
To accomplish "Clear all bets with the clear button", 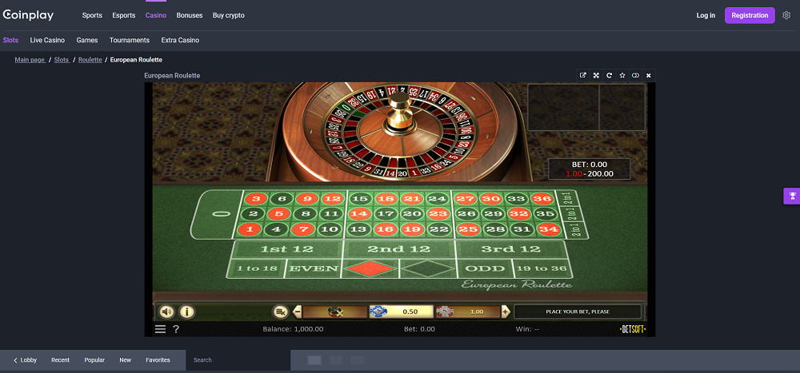I will click(x=280, y=311).
